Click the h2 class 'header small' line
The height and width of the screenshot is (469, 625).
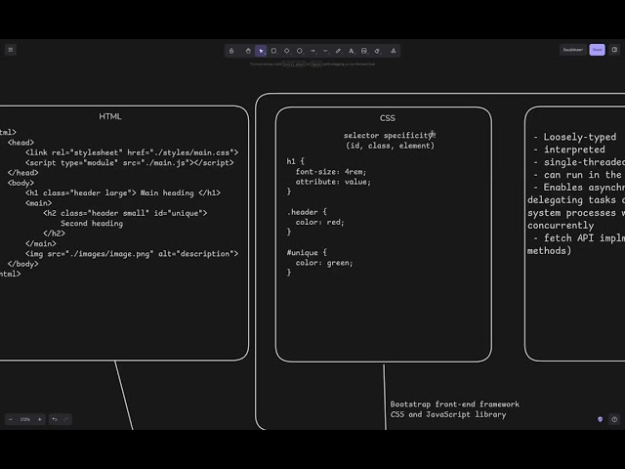(125, 213)
